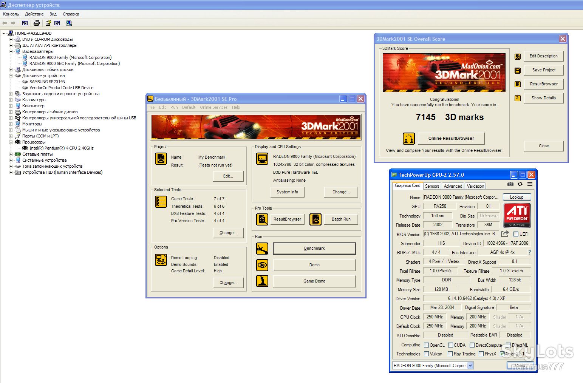Click the GPU-Z screenshot camera icon
583x383 pixels.
tap(510, 184)
